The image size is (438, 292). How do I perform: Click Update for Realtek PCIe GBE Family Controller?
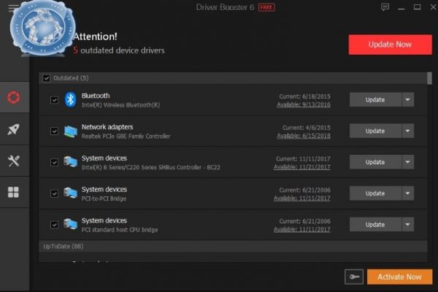[375, 131]
